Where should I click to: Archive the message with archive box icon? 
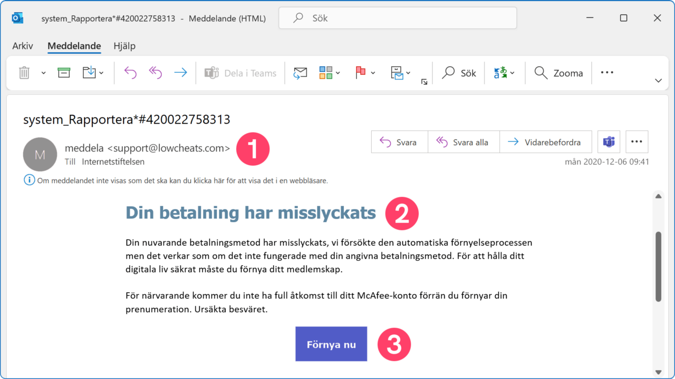(x=64, y=73)
